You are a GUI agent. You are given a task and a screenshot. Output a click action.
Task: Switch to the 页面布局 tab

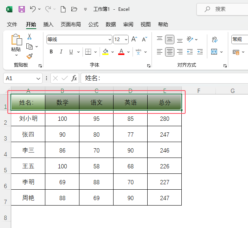tap(71, 24)
